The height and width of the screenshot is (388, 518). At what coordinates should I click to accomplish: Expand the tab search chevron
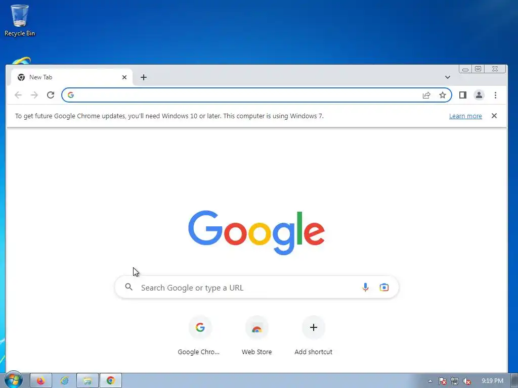[447, 77]
